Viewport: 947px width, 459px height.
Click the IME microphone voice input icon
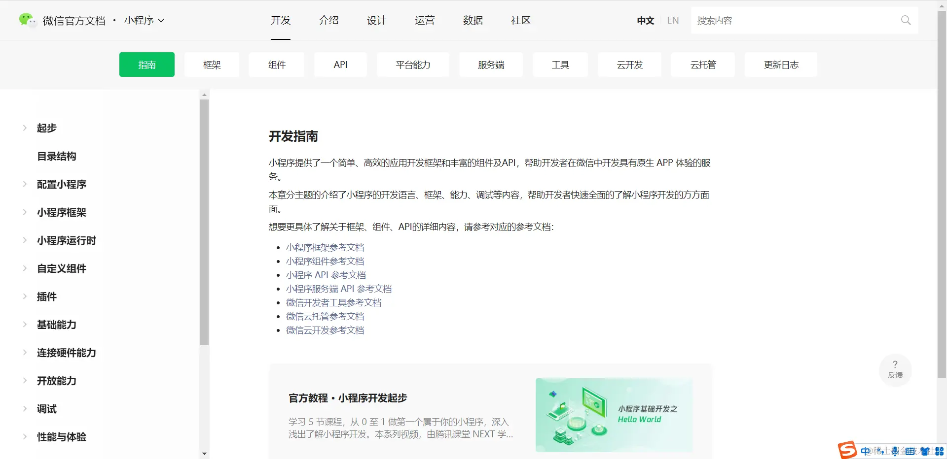(x=895, y=451)
